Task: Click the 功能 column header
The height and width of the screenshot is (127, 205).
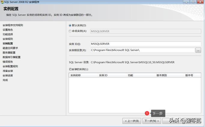Action: (x=130, y=75)
